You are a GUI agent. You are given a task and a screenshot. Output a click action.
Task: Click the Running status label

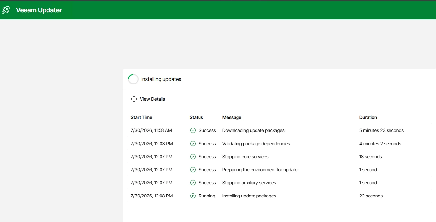[207, 196]
